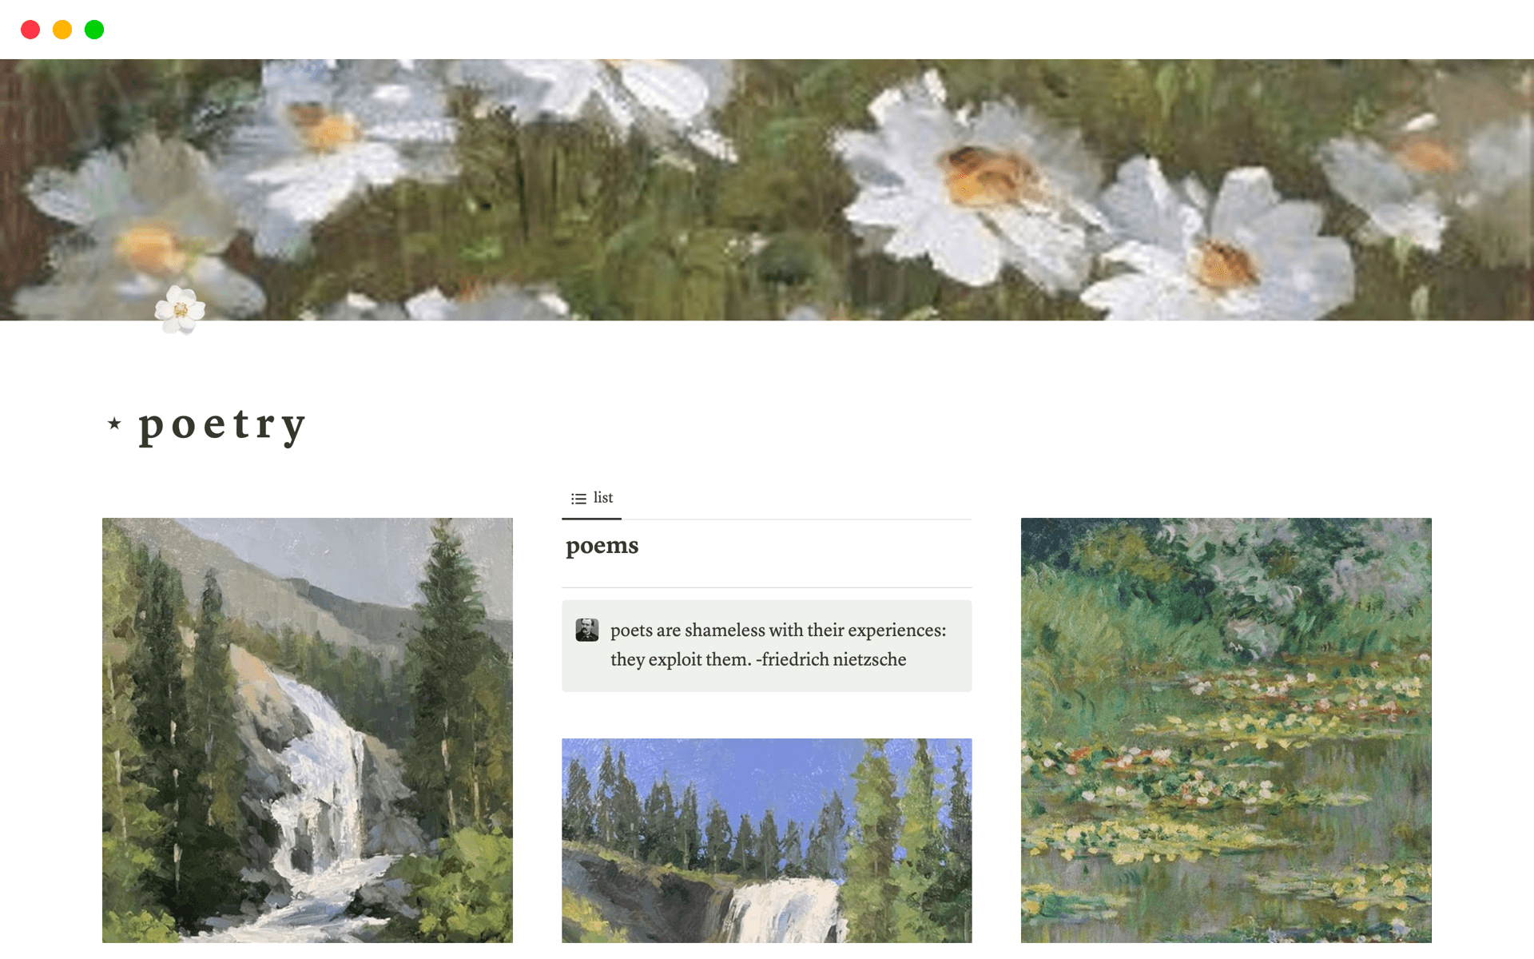Open the waterfall mountain painting
This screenshot has height=959, width=1534.
pyautogui.click(x=308, y=730)
